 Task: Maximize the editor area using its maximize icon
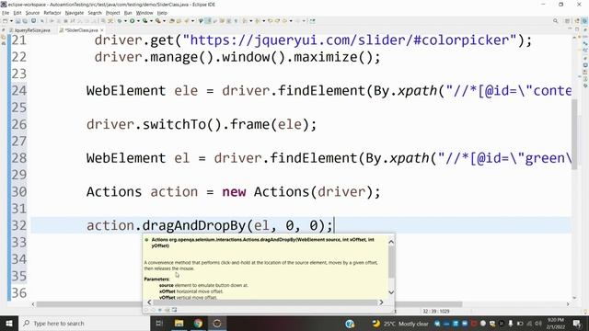577,29
